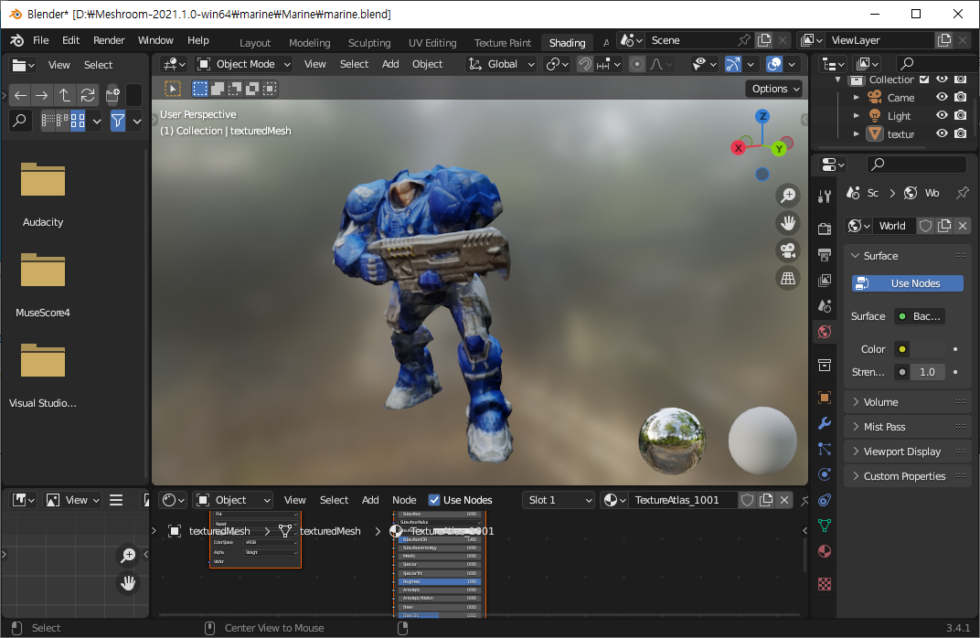Screen dimensions: 980x638
Task: Go to parent directory in file browser
Action: tap(64, 95)
